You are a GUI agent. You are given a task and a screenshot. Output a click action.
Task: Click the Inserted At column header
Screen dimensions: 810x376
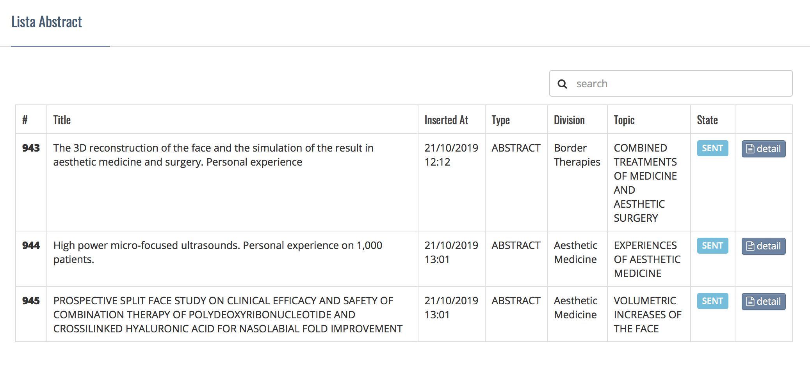[x=446, y=120]
